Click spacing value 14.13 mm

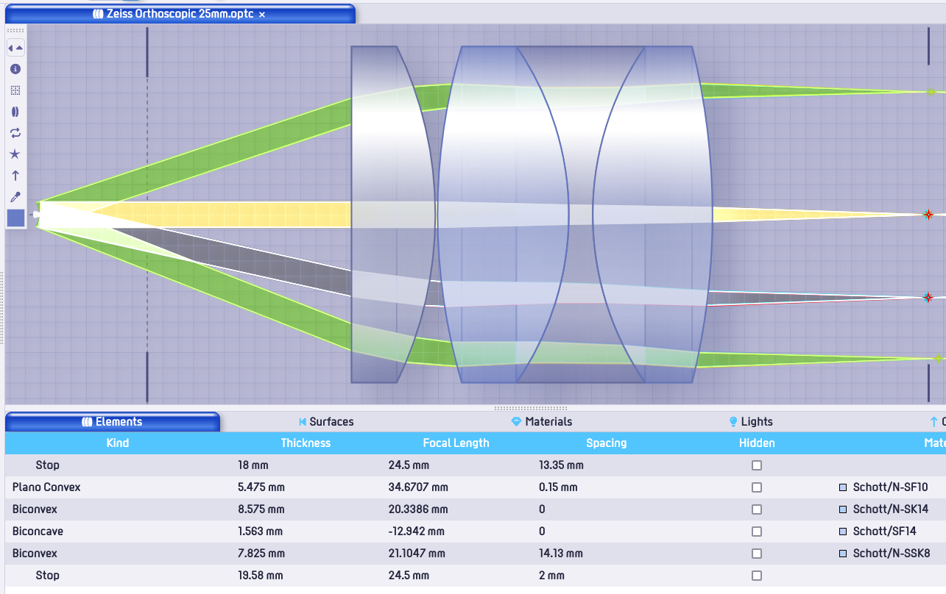point(561,554)
